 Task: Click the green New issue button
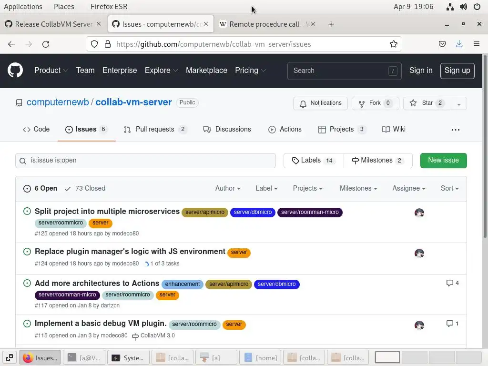[x=443, y=161]
